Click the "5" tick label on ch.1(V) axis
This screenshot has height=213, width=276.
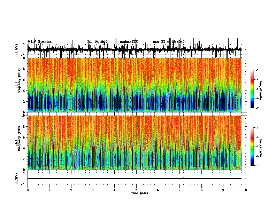coord(24,44)
